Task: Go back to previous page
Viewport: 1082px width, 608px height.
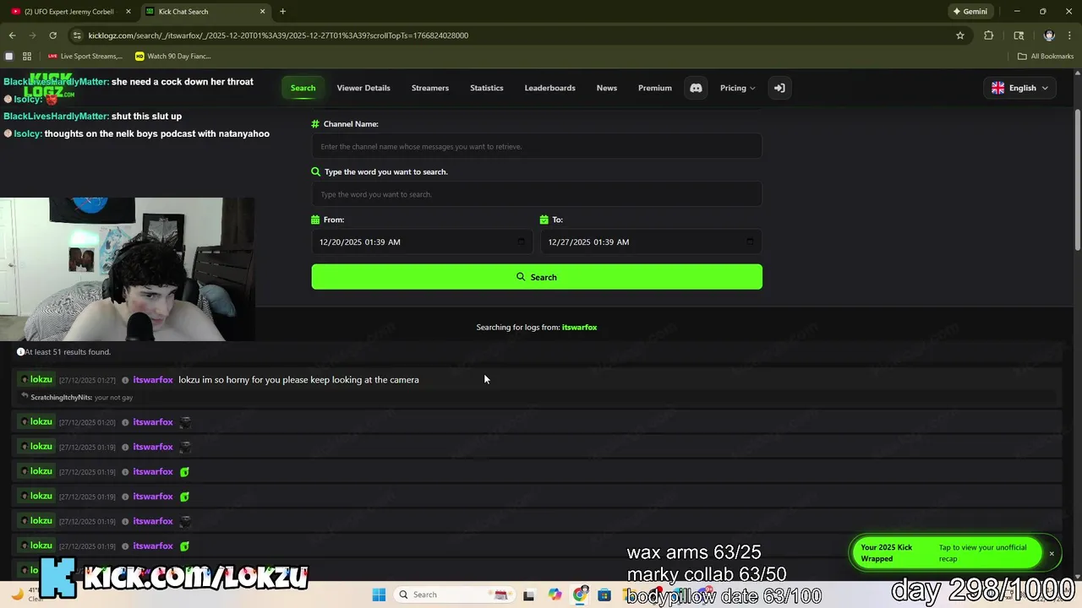Action: [x=12, y=35]
